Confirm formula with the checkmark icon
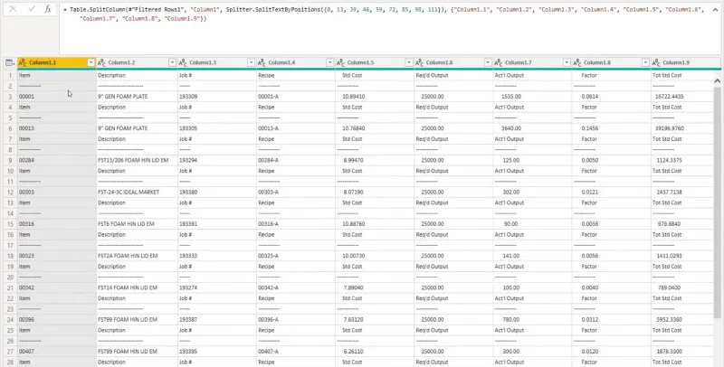The height and width of the screenshot is (367, 724). (x=31, y=9)
